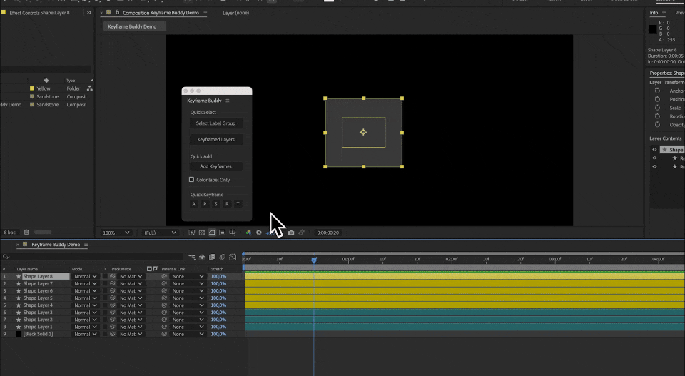This screenshot has width=685, height=376.
Task: Toggle transparency grid in viewer toolbar
Action: point(202,233)
